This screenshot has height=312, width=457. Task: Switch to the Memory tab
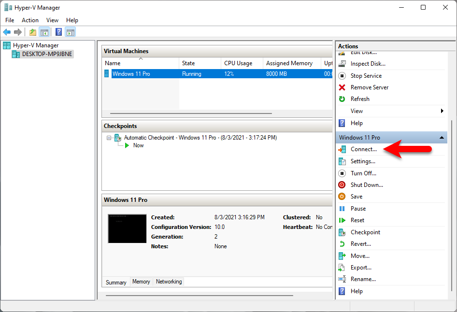141,282
